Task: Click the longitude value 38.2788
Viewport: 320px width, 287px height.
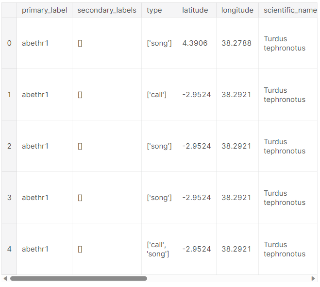Action: pos(236,43)
